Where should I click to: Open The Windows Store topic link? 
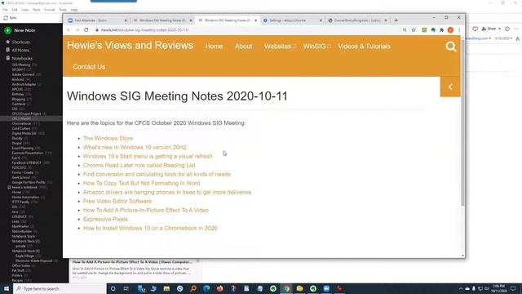coord(108,138)
